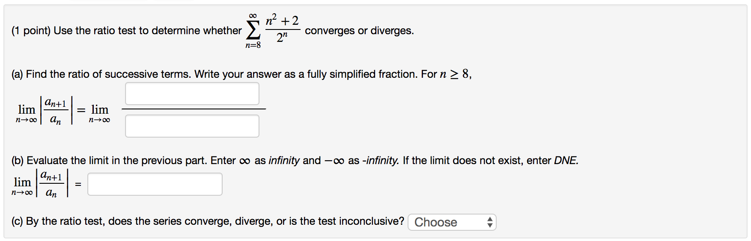This screenshot has width=751, height=241.
Task: Click the equals sign before part (b) field
Action: [x=78, y=185]
